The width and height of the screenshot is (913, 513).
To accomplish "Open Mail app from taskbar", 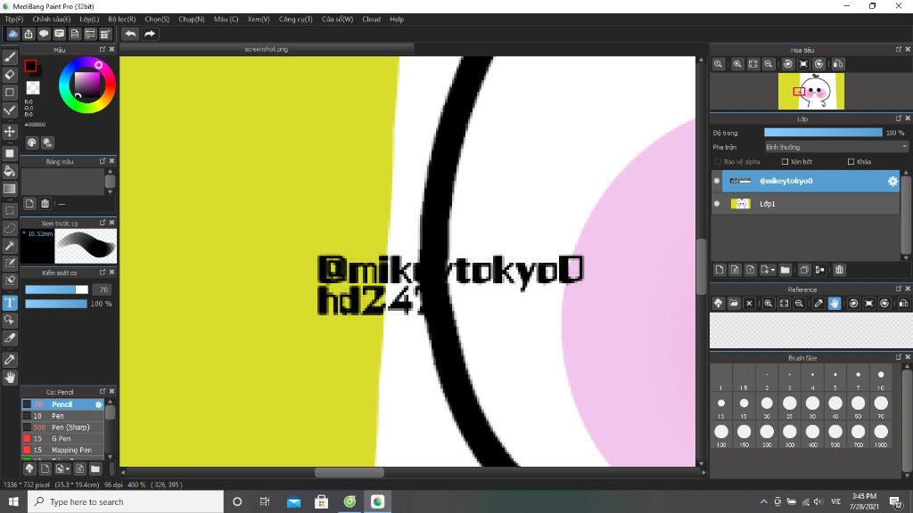I will coord(293,501).
